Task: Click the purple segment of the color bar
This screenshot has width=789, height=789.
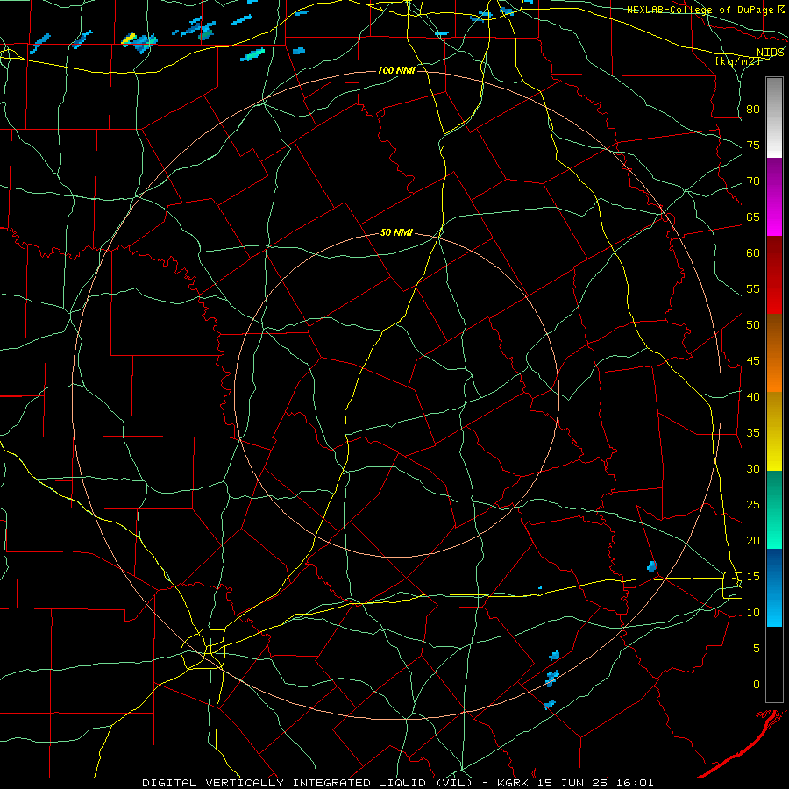Action: tap(774, 196)
